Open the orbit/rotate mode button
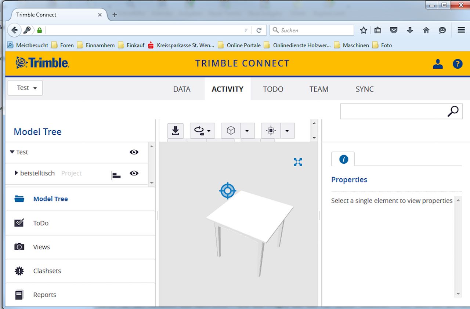The height and width of the screenshot is (309, 470). tap(202, 131)
